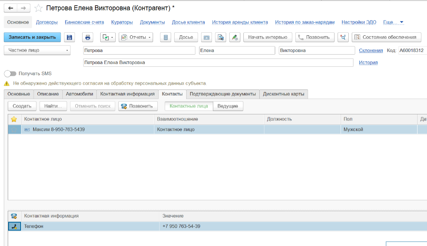This screenshot has width=427, height=246.
Task: Click the printer icon in toolbar
Action: (88, 37)
